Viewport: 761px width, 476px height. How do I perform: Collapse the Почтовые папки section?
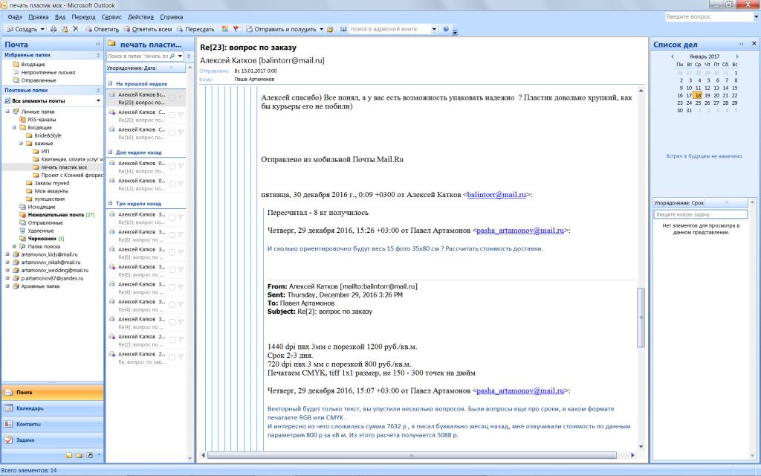pyautogui.click(x=98, y=90)
